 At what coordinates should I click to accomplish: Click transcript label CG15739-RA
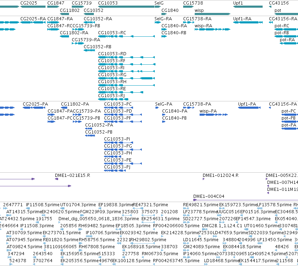(86, 40)
